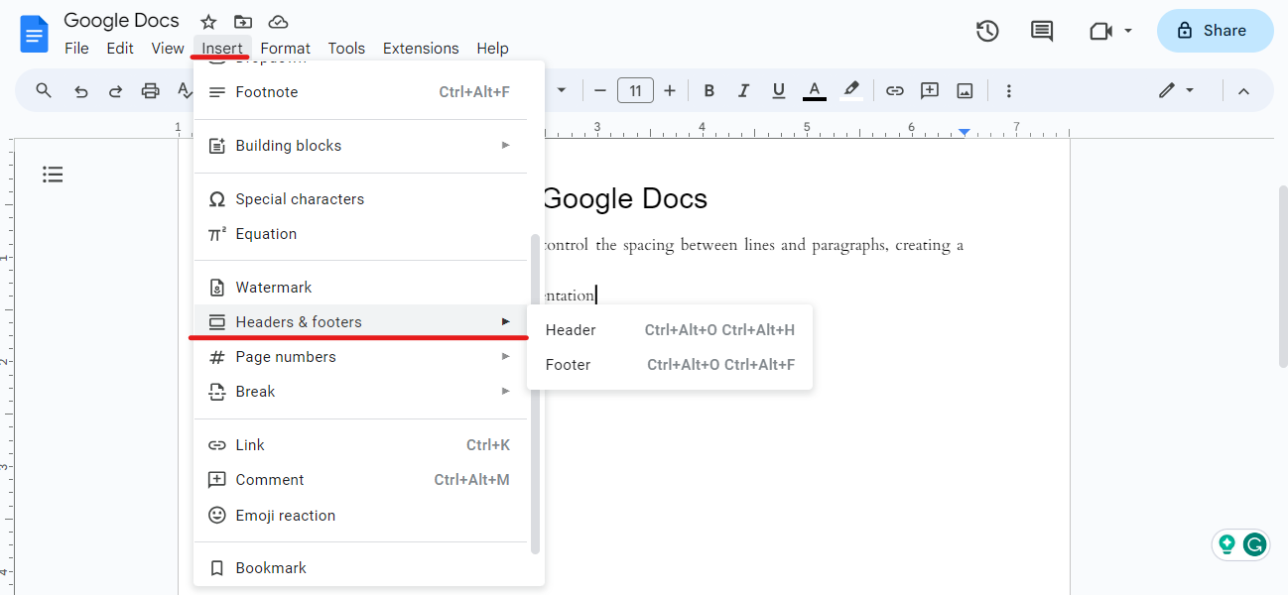Open the text color picker

click(815, 91)
